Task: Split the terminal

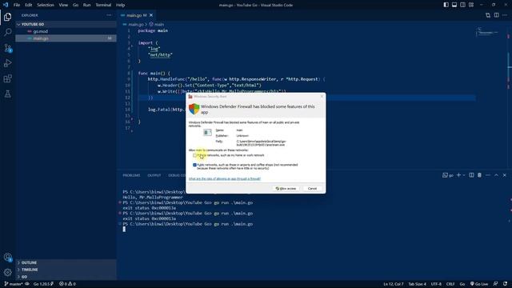Action: (471, 175)
